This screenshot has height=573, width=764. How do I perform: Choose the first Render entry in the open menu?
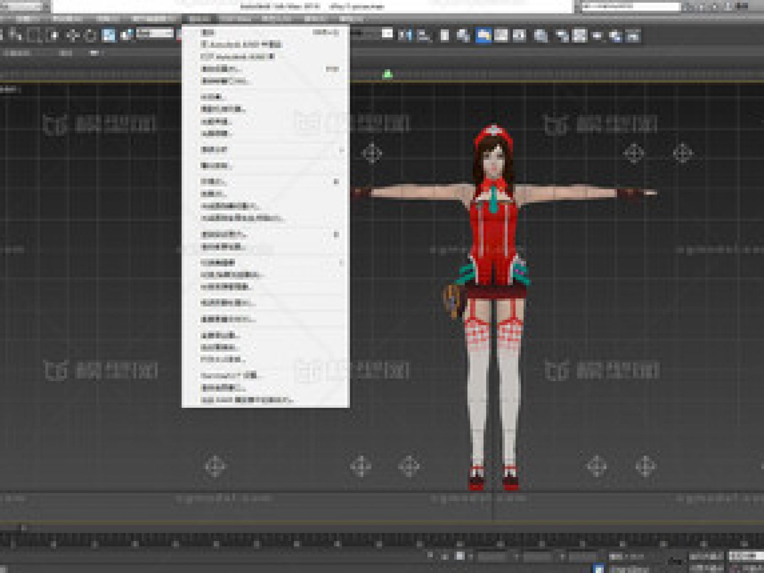pos(265,32)
